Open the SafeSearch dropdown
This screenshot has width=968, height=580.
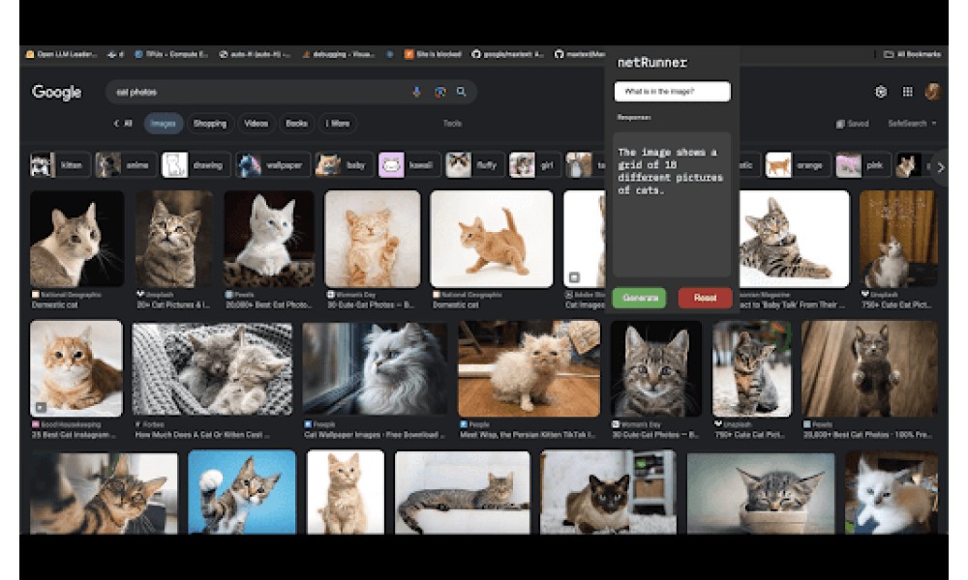point(912,124)
